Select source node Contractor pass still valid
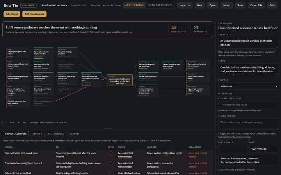This screenshot has width=281, height=175. coord(18,65)
